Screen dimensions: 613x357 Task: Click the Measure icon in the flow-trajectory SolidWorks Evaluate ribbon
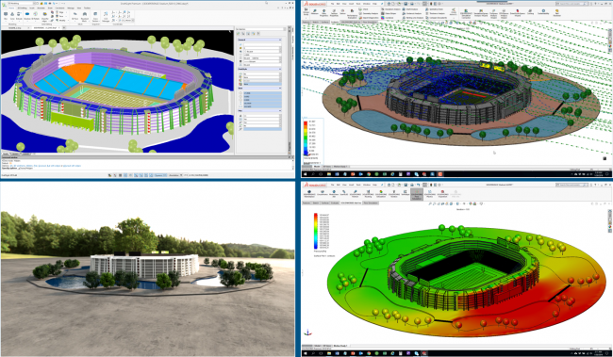tap(315, 11)
